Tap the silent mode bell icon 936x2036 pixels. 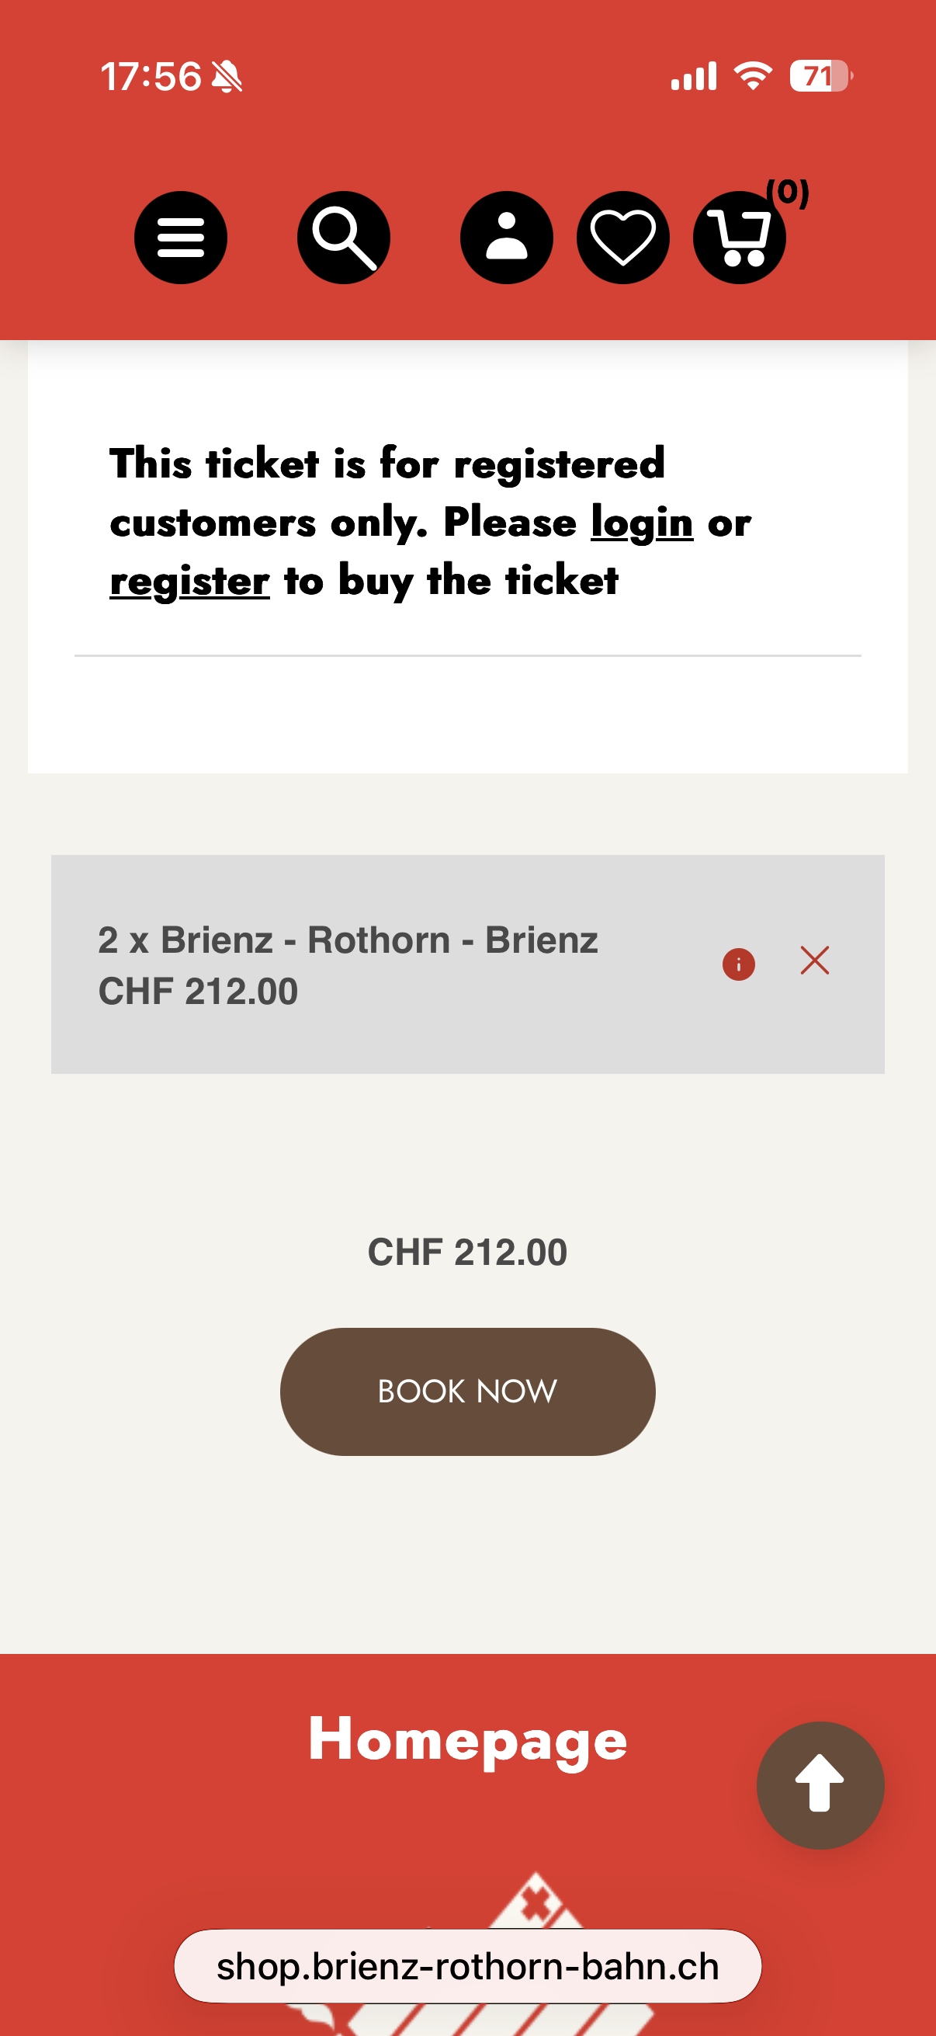[x=227, y=77]
